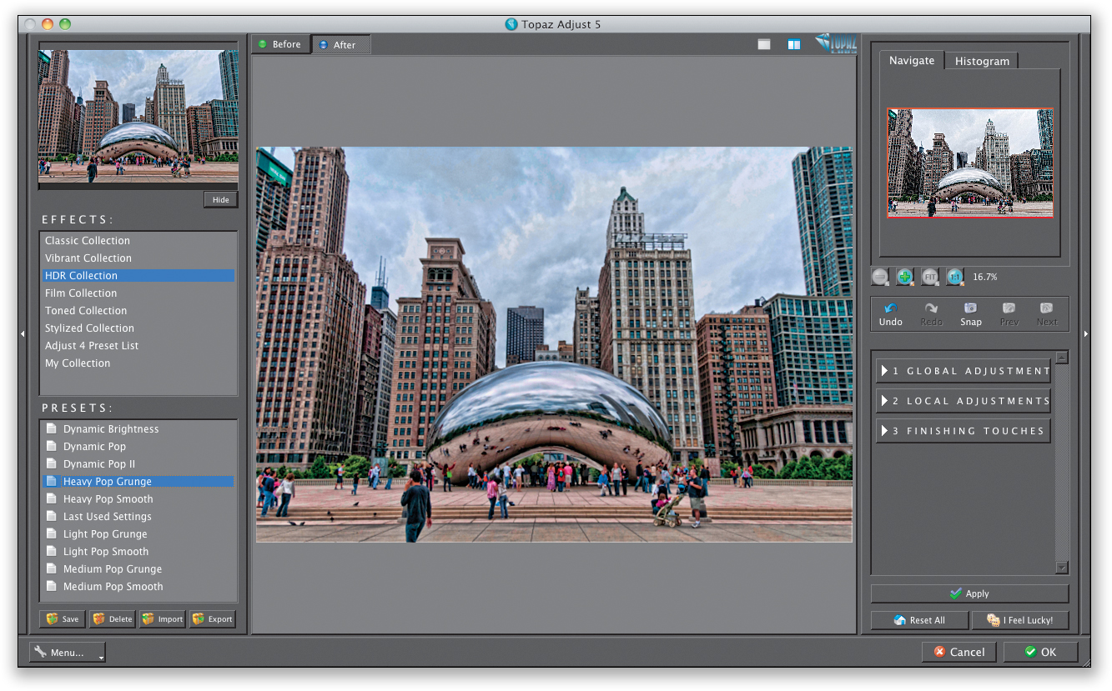Delete the selected preset
1112x691 pixels.
[112, 619]
